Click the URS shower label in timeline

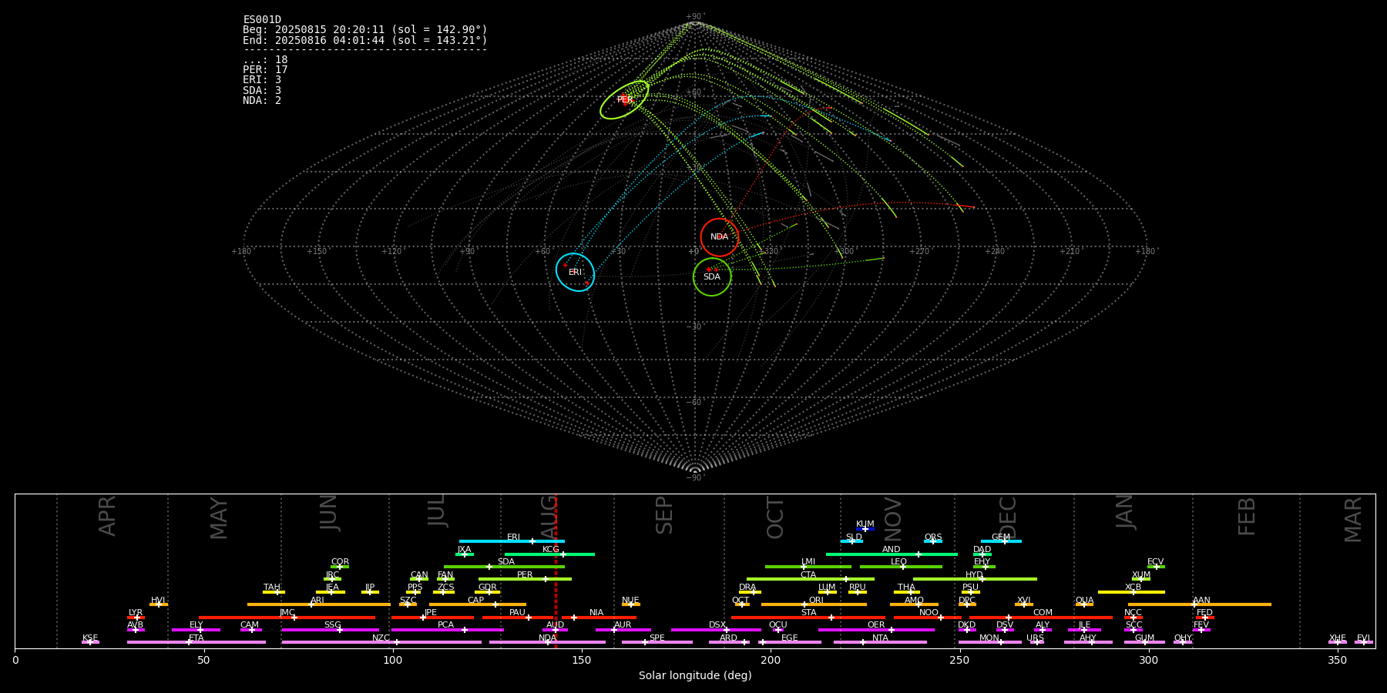click(x=1036, y=638)
